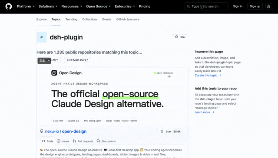Open the Code tab of open-design
278x158 pixels.
[47, 141]
